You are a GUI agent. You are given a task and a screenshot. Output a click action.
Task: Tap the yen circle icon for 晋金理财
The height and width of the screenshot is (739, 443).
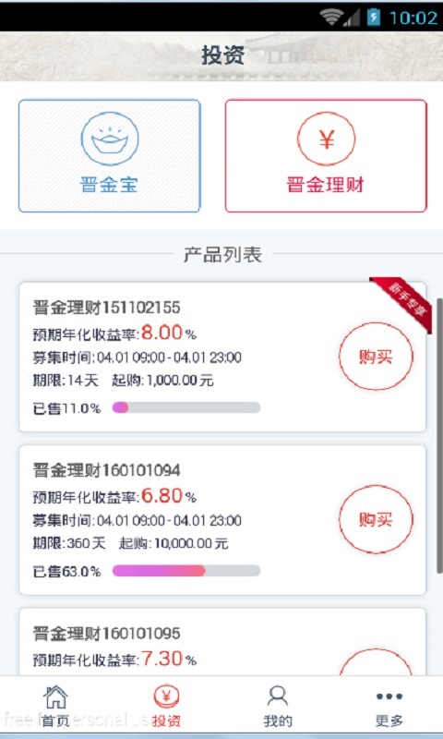326,139
